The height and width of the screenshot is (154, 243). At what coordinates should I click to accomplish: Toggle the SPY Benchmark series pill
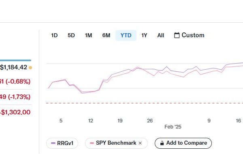tap(116, 143)
